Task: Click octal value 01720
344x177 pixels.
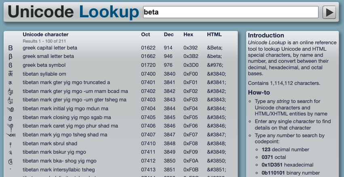Action: point(148,65)
